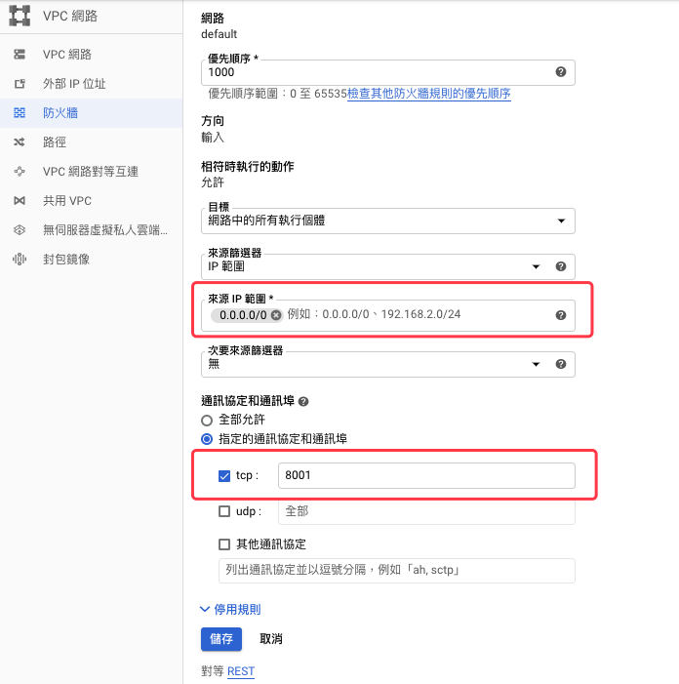
Task: Open the 對等 REST link
Action: (x=241, y=671)
